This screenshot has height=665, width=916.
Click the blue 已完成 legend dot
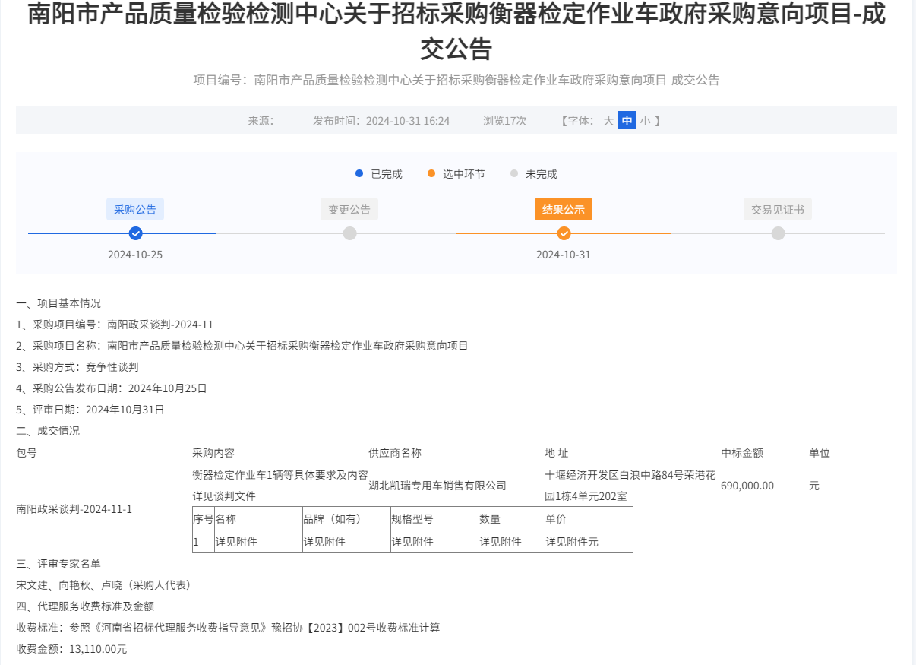click(x=358, y=173)
